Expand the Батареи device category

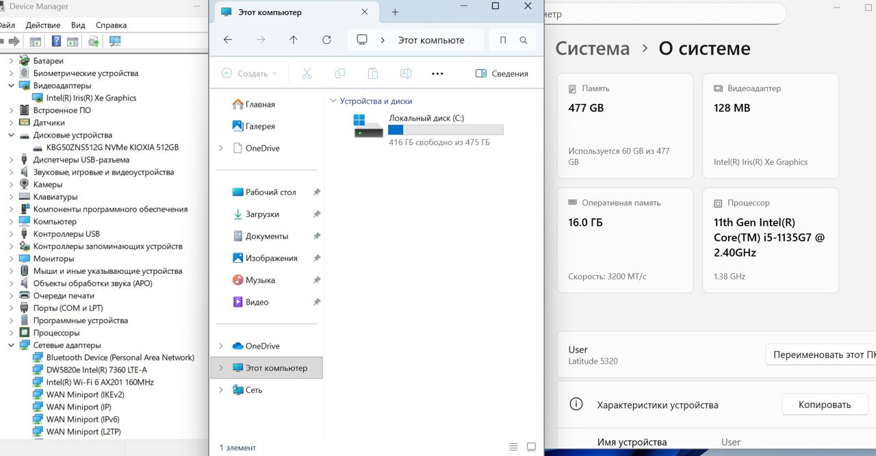tap(11, 61)
